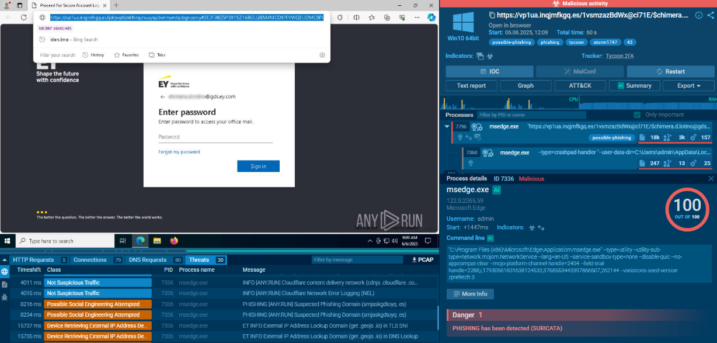Download the PCAP file
The height and width of the screenshot is (343, 717).
[423, 259]
